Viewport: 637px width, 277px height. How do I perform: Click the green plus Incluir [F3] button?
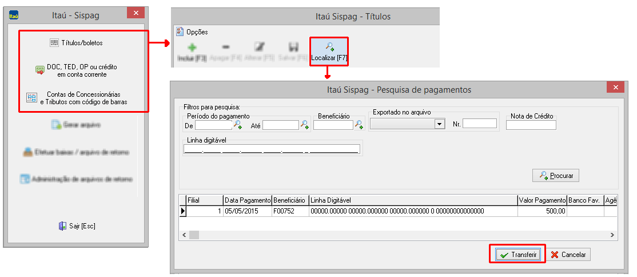pyautogui.click(x=192, y=52)
